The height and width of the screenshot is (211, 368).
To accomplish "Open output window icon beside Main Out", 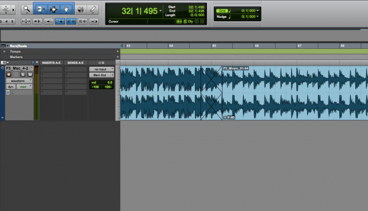I will tap(113, 75).
